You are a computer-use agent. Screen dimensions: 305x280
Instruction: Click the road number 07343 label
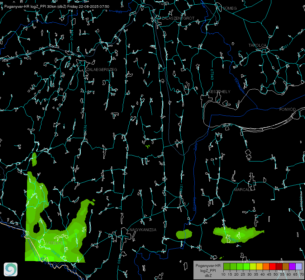click(212, 75)
